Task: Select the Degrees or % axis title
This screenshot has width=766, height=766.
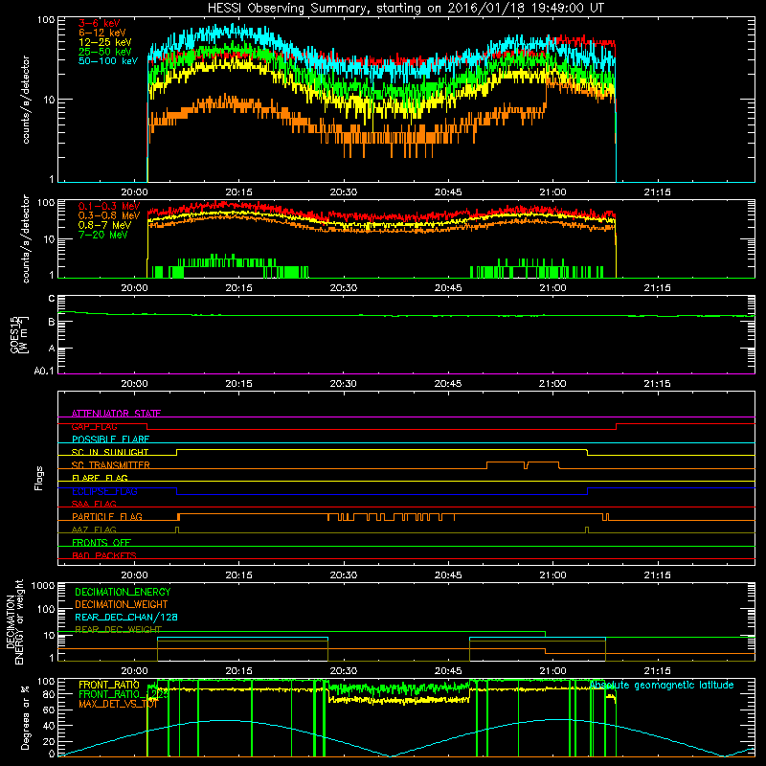Action: click(25, 717)
